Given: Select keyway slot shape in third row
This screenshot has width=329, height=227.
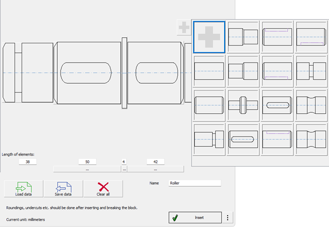Looking at the screenshot, I should pyautogui.click(x=277, y=104).
